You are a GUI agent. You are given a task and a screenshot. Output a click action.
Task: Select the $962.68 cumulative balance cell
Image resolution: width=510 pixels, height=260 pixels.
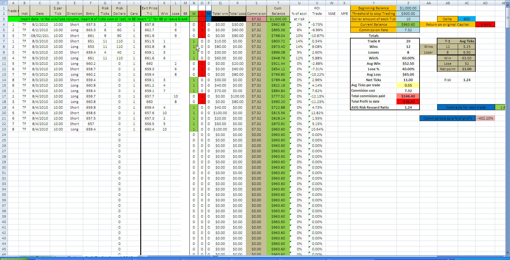[x=278, y=25]
